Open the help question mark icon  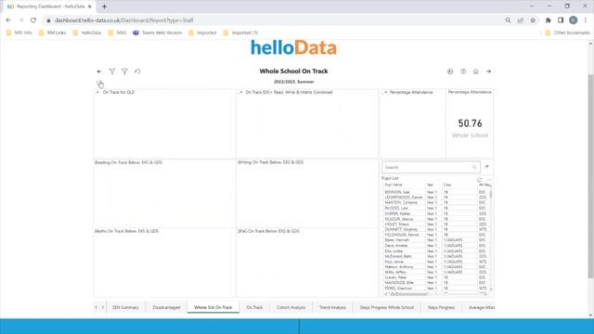tap(463, 71)
